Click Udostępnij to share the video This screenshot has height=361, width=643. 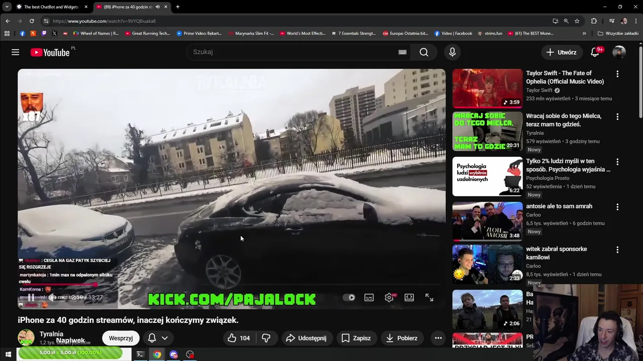pyautogui.click(x=306, y=338)
